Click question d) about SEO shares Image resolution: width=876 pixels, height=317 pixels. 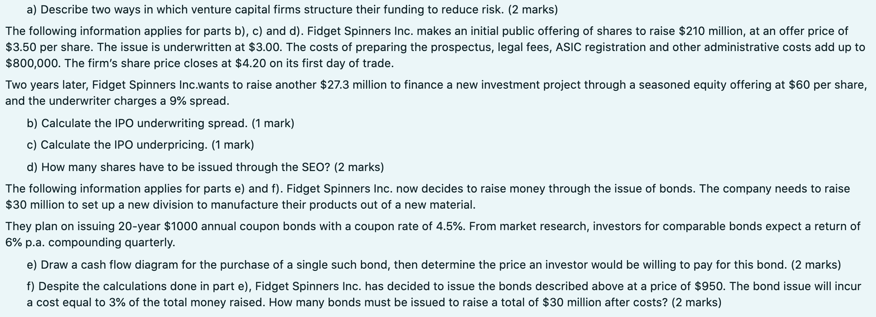(x=205, y=167)
